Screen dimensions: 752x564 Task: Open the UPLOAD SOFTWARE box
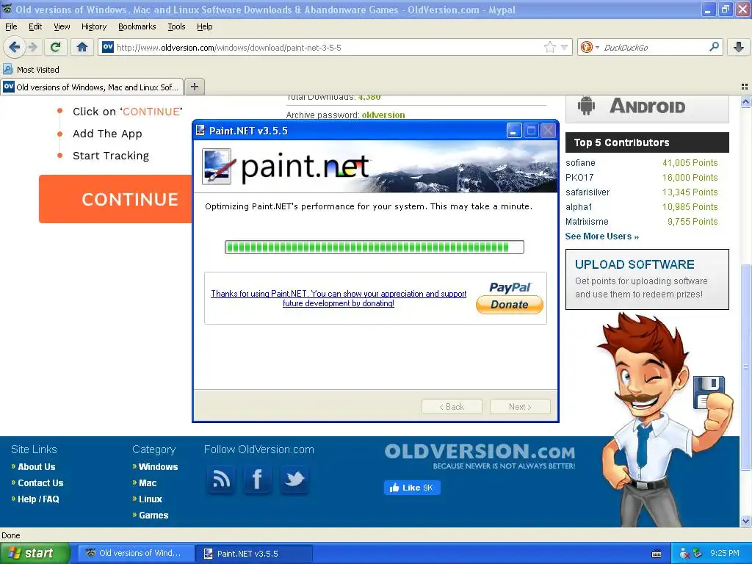647,279
